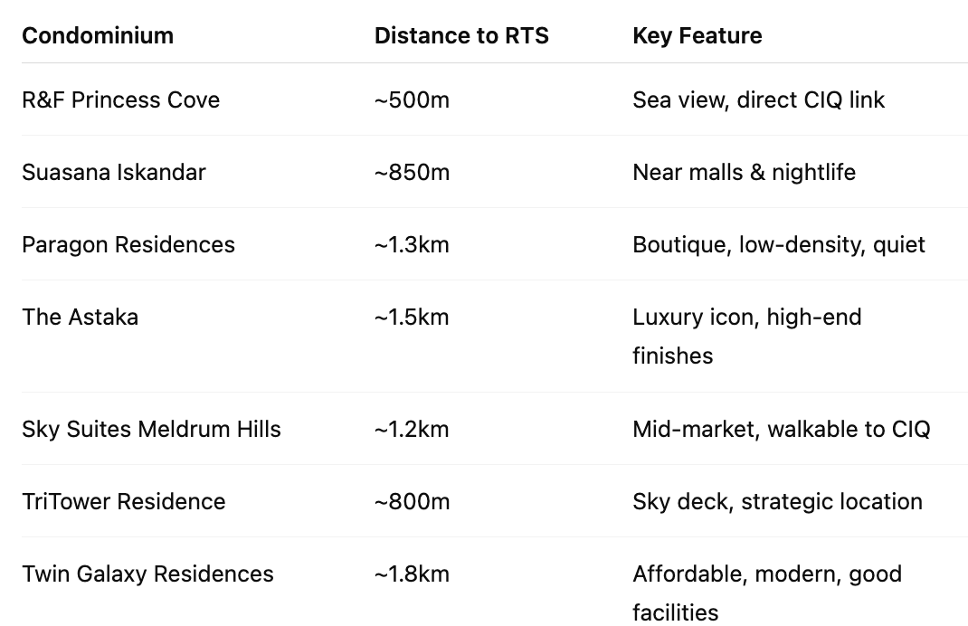Select the Paragon Residences cell
968x626 pixels.
[128, 245]
